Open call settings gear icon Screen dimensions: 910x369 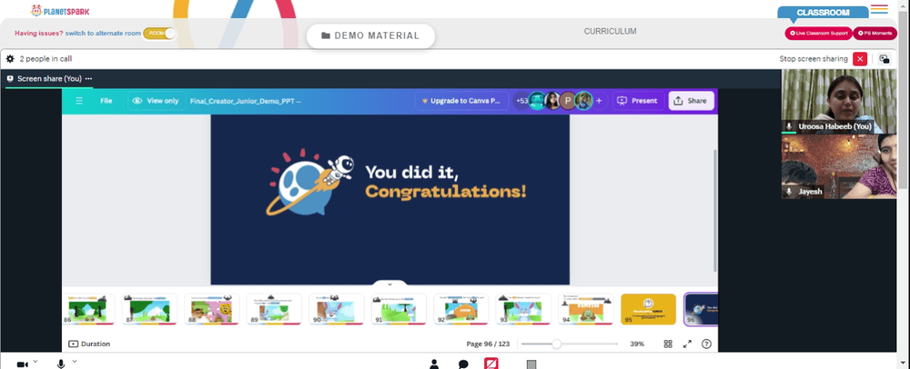tap(10, 59)
